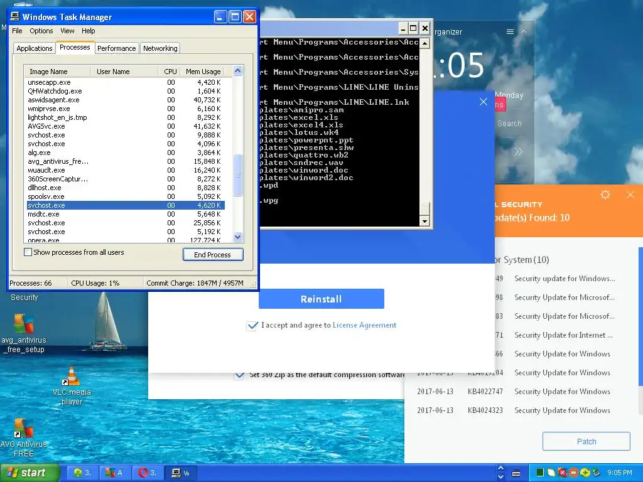The height and width of the screenshot is (482, 643).
Task: Select the msdtc.exe process row
Action: [x=126, y=214]
